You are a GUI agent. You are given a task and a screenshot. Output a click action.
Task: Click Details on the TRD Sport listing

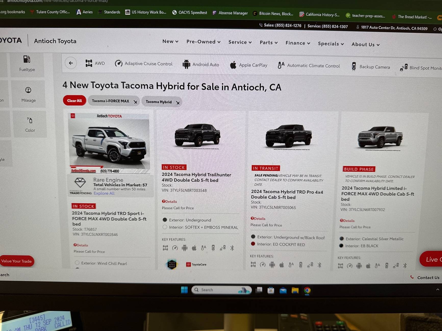tap(81, 245)
